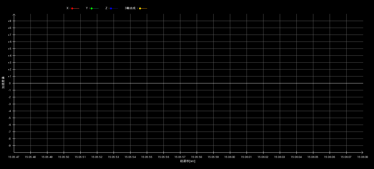Click the blue Z series legend marker
This screenshot has height=169, width=374.
(x=111, y=9)
